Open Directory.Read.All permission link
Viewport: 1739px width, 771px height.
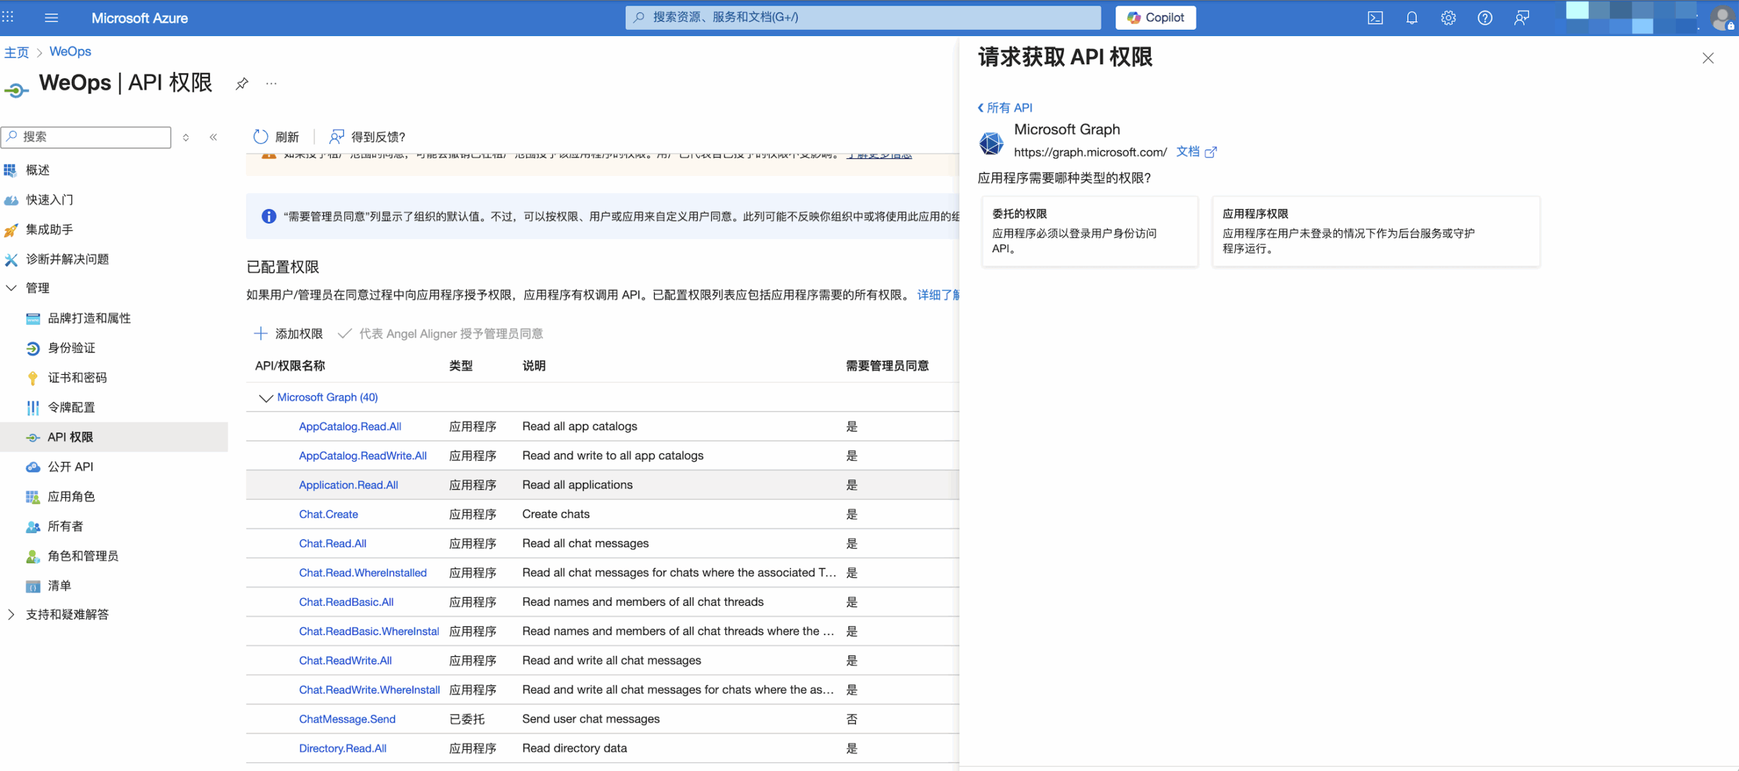coord(342,748)
